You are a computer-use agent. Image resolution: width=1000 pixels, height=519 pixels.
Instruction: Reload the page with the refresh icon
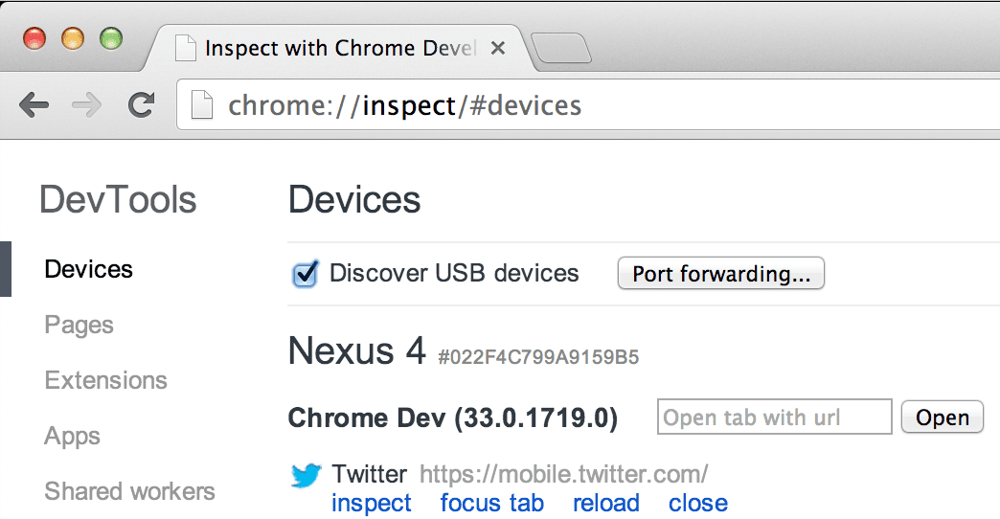pos(142,105)
